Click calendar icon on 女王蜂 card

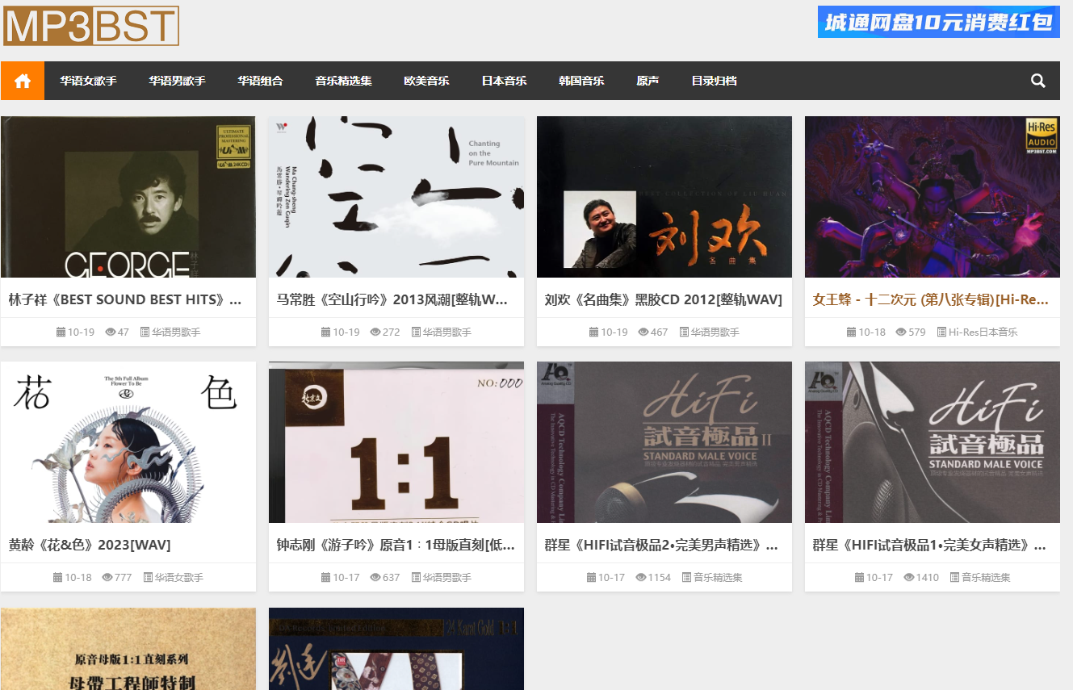point(851,332)
